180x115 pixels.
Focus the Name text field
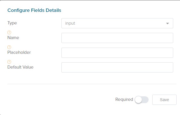click(117, 38)
